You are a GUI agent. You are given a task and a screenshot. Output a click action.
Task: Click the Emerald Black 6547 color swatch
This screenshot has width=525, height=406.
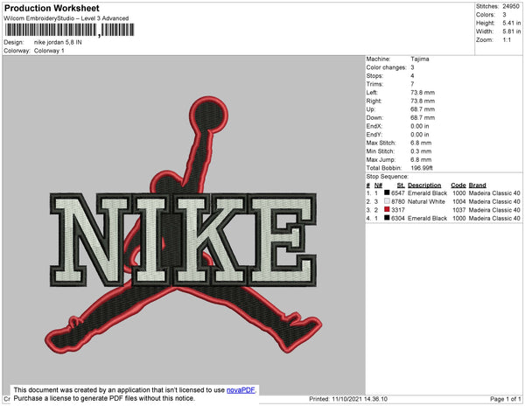[x=387, y=192]
